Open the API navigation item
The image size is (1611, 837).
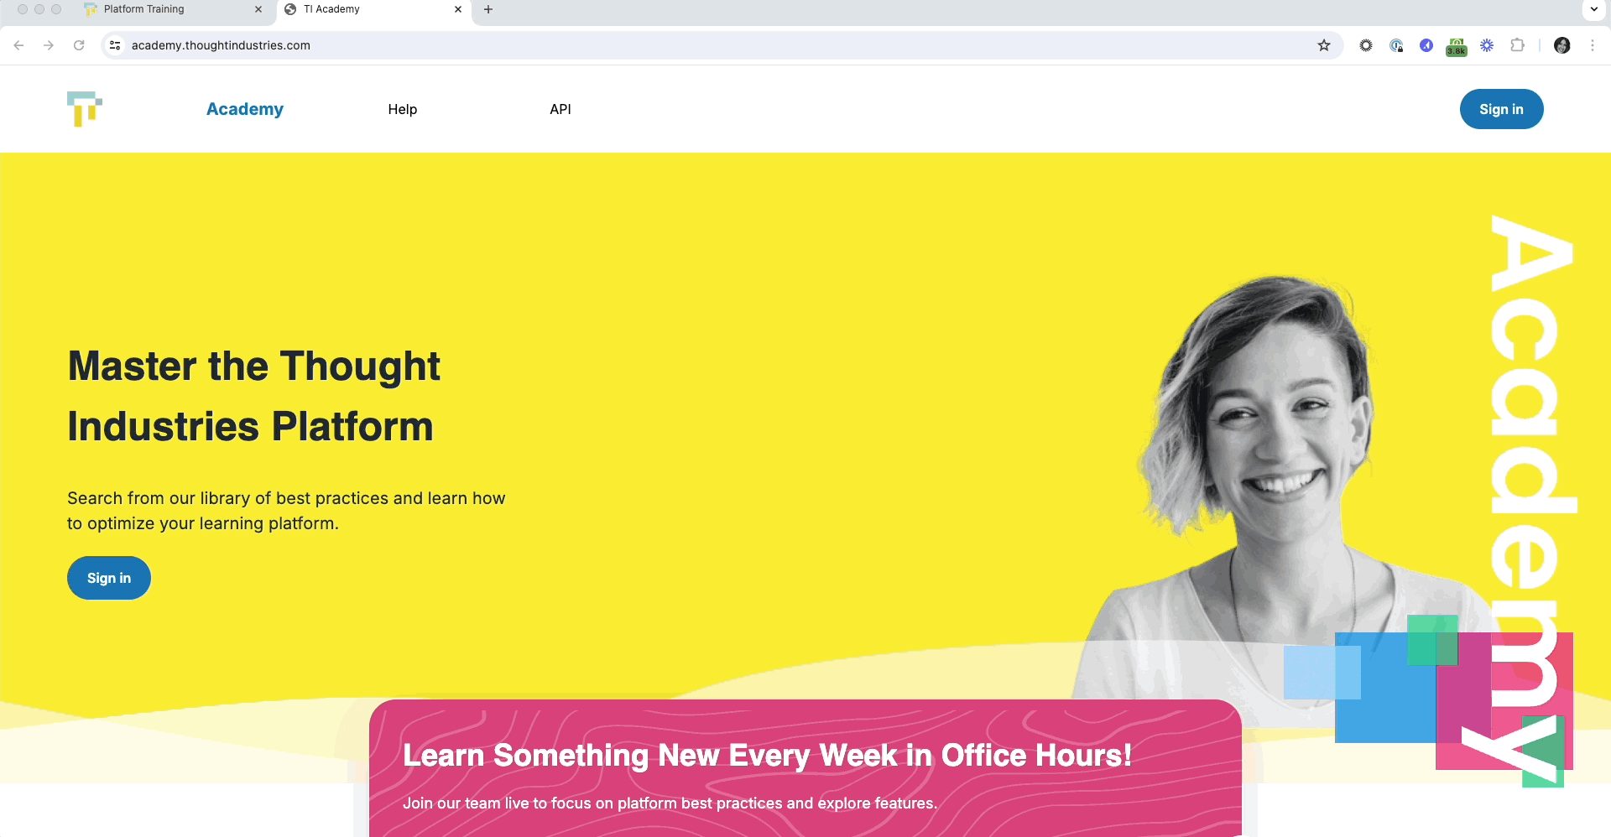(560, 109)
